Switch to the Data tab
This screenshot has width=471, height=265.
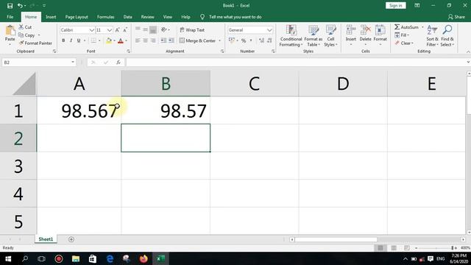[x=127, y=17]
